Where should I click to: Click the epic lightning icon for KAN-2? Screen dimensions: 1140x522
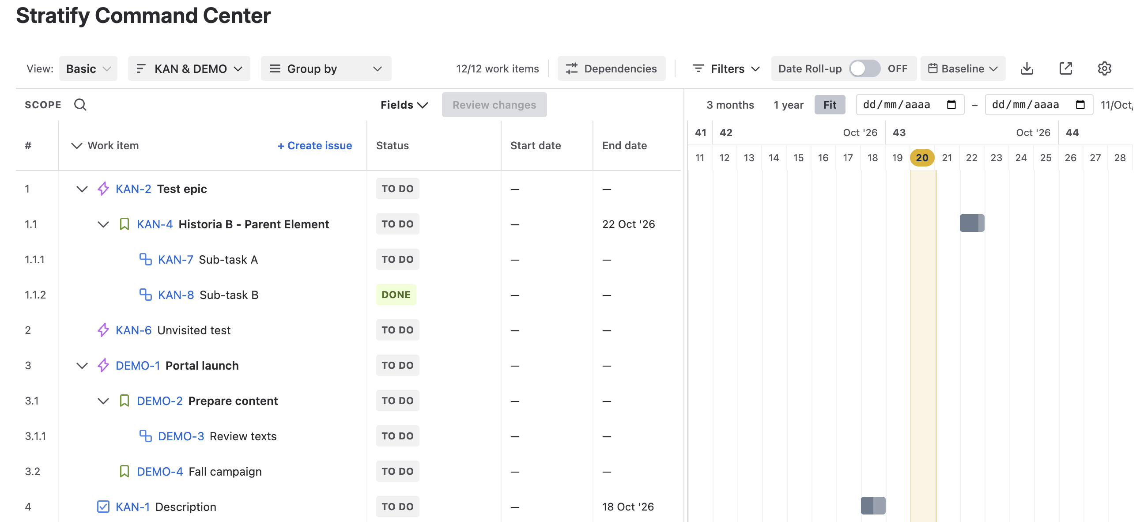[x=103, y=189]
